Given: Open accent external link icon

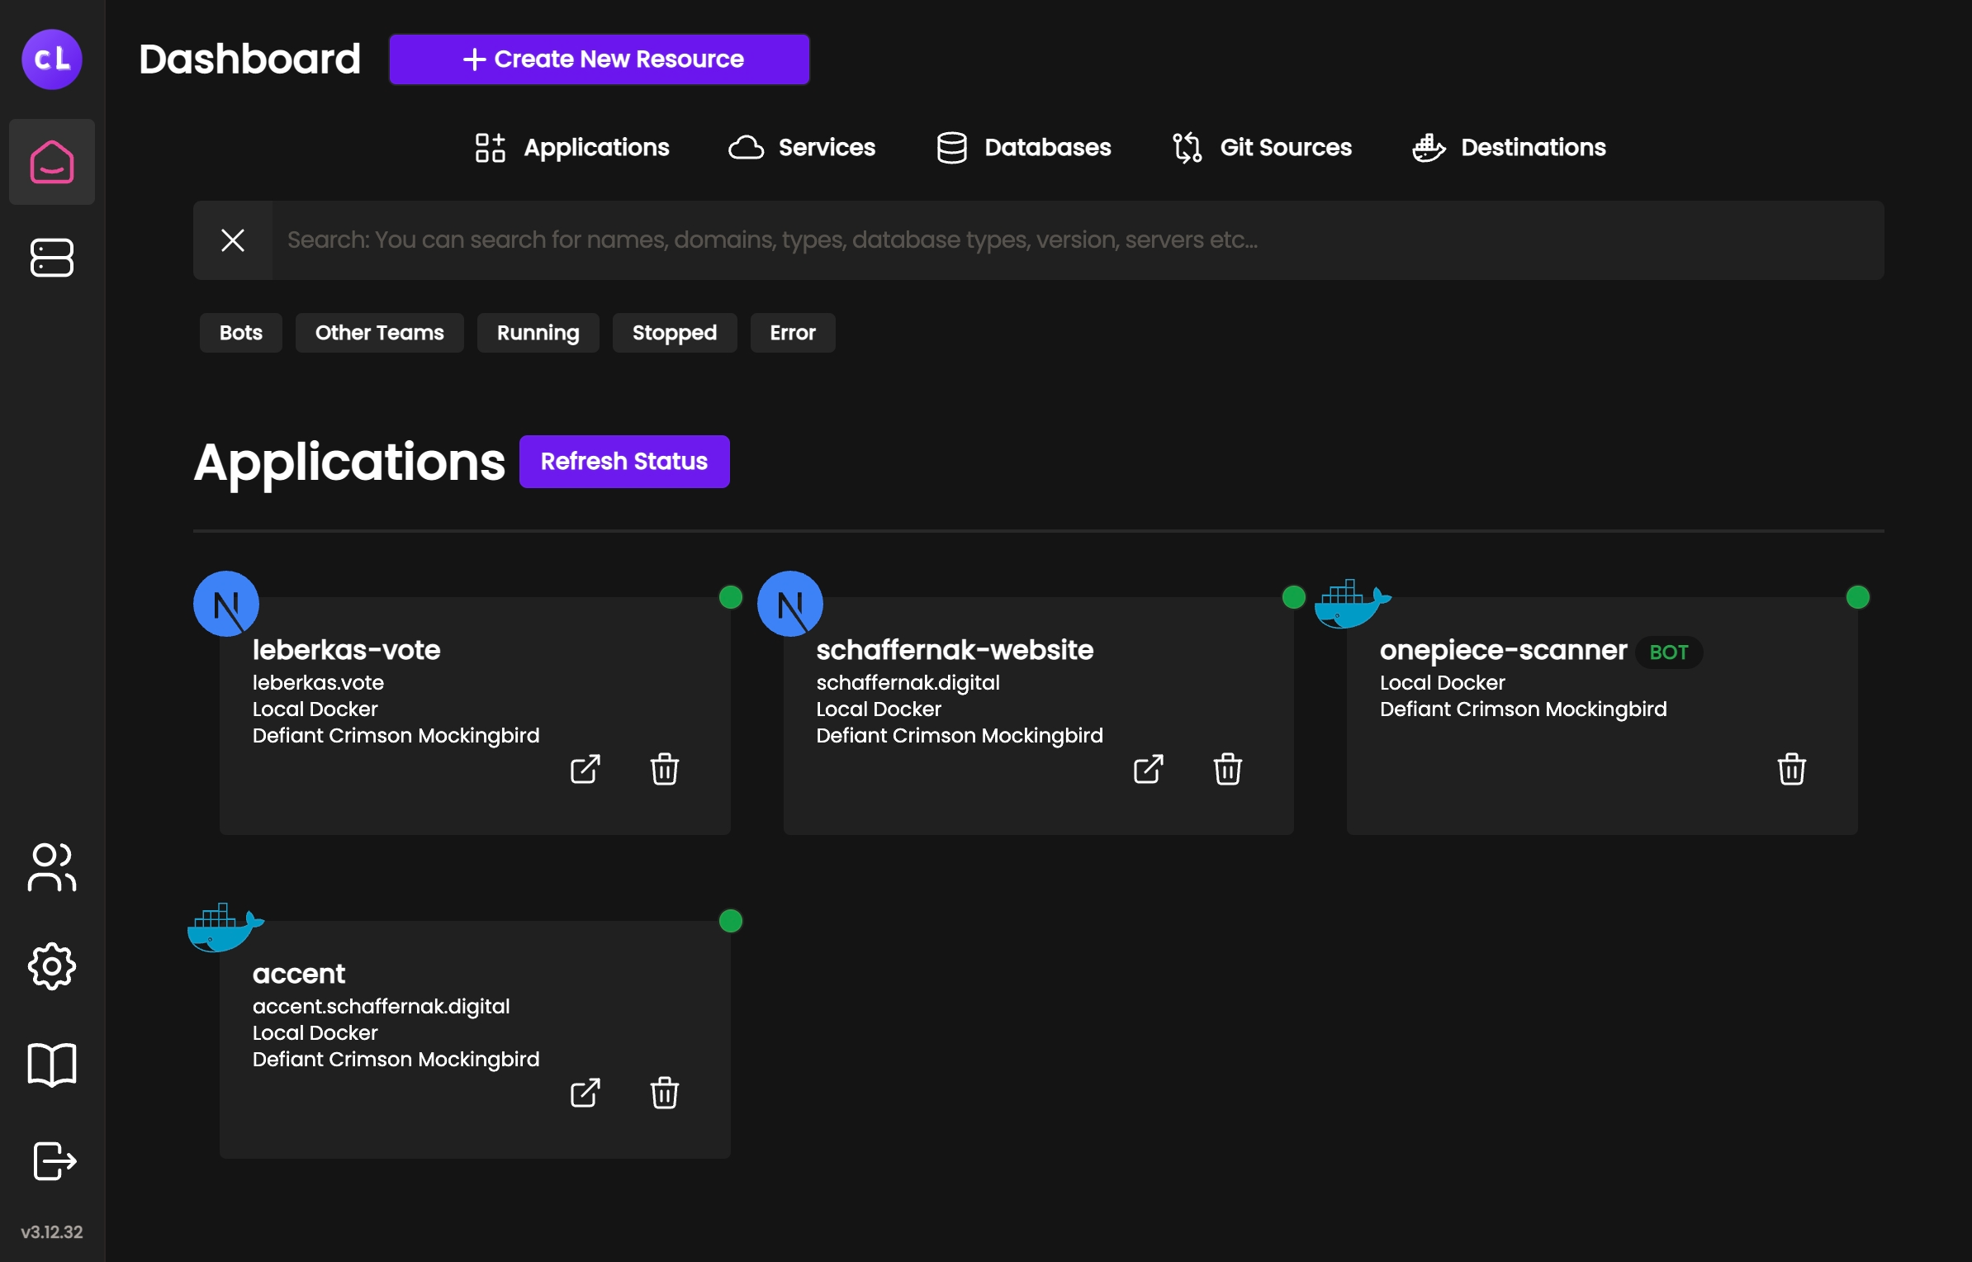Looking at the screenshot, I should pos(585,1094).
